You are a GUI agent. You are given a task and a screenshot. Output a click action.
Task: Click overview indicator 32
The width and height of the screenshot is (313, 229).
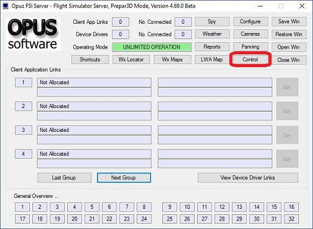(x=292, y=219)
